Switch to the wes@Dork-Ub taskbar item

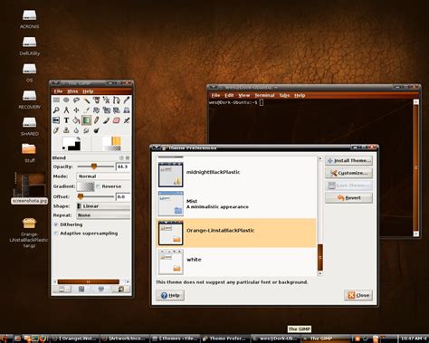[275, 338]
